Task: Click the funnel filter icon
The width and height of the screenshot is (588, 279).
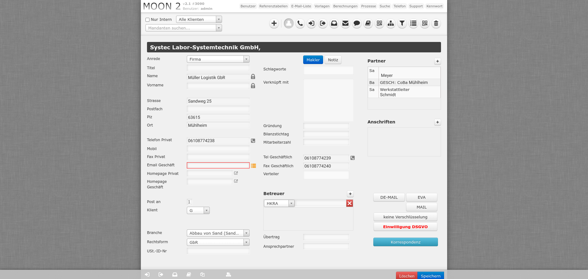Action: (x=402, y=23)
